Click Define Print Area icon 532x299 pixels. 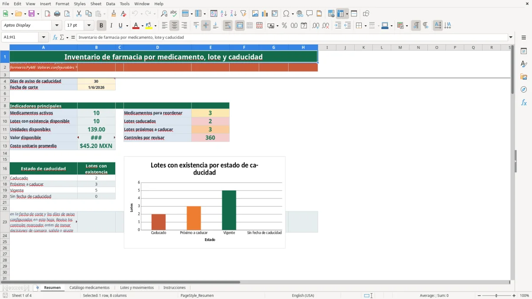(331, 14)
